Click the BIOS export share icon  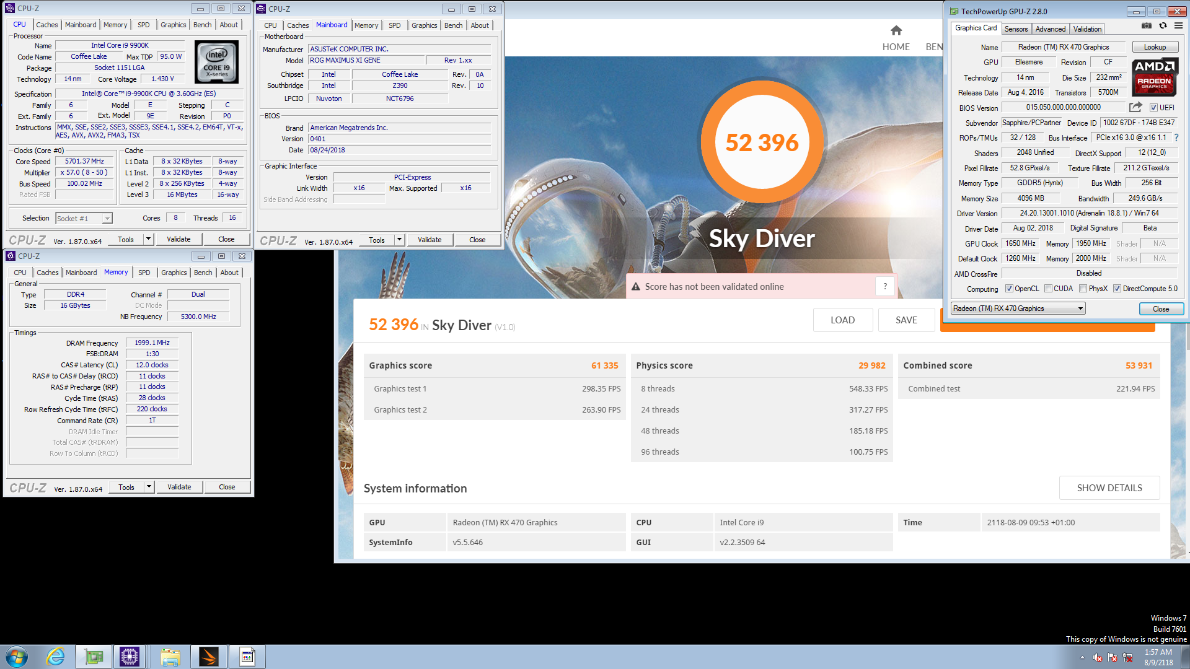click(x=1135, y=107)
